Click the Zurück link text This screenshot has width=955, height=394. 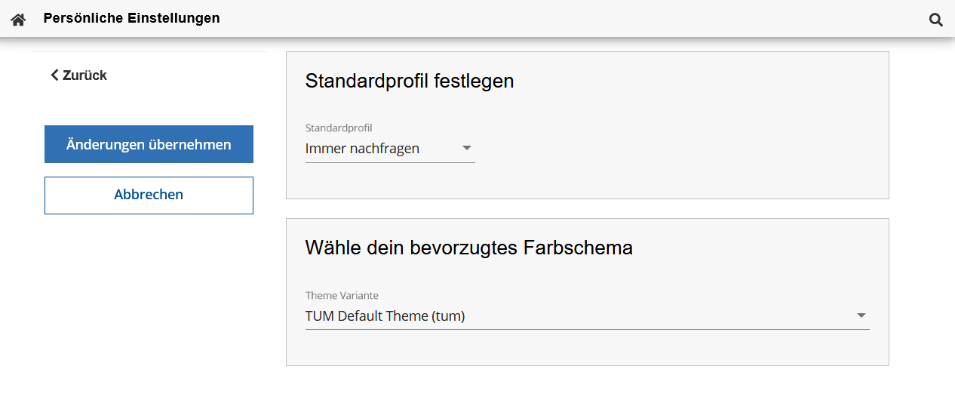point(84,75)
